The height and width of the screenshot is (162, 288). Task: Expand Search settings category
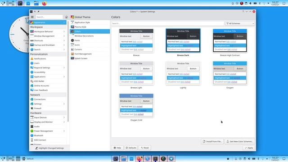click(x=64, y=49)
